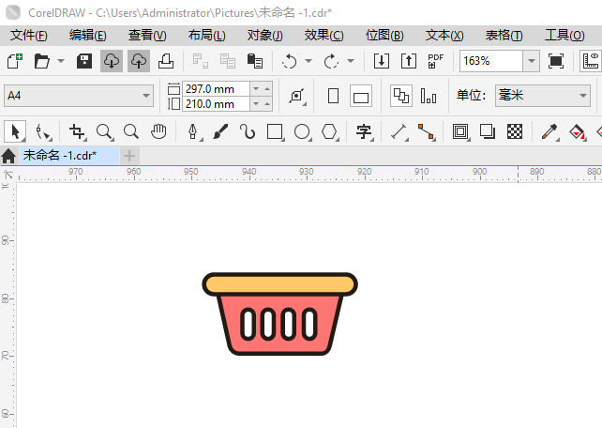
Task: Select the Parallel Dimension tool
Action: (399, 131)
